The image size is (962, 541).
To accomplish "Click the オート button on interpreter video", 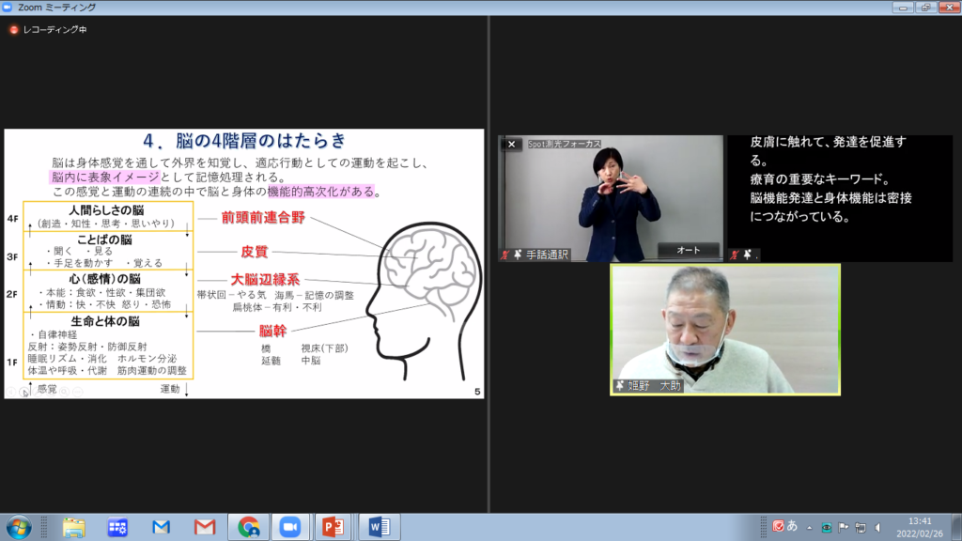I will [688, 250].
